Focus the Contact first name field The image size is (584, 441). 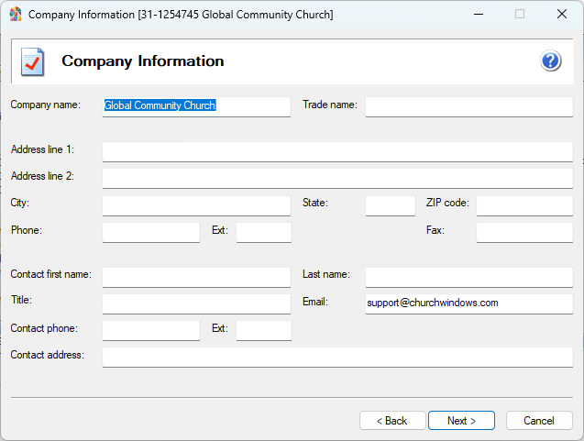pos(196,277)
